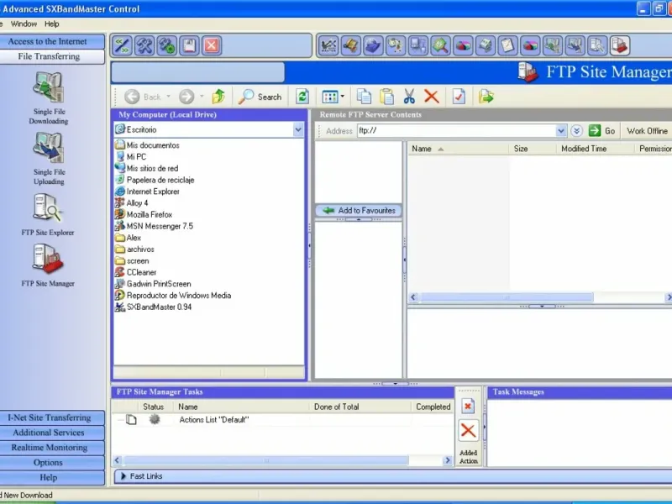Paste files from clipboard icon
This screenshot has height=504, width=672.
[x=386, y=97]
